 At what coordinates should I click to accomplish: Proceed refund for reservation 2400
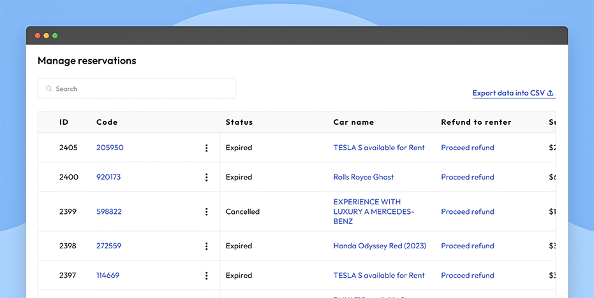point(468,177)
